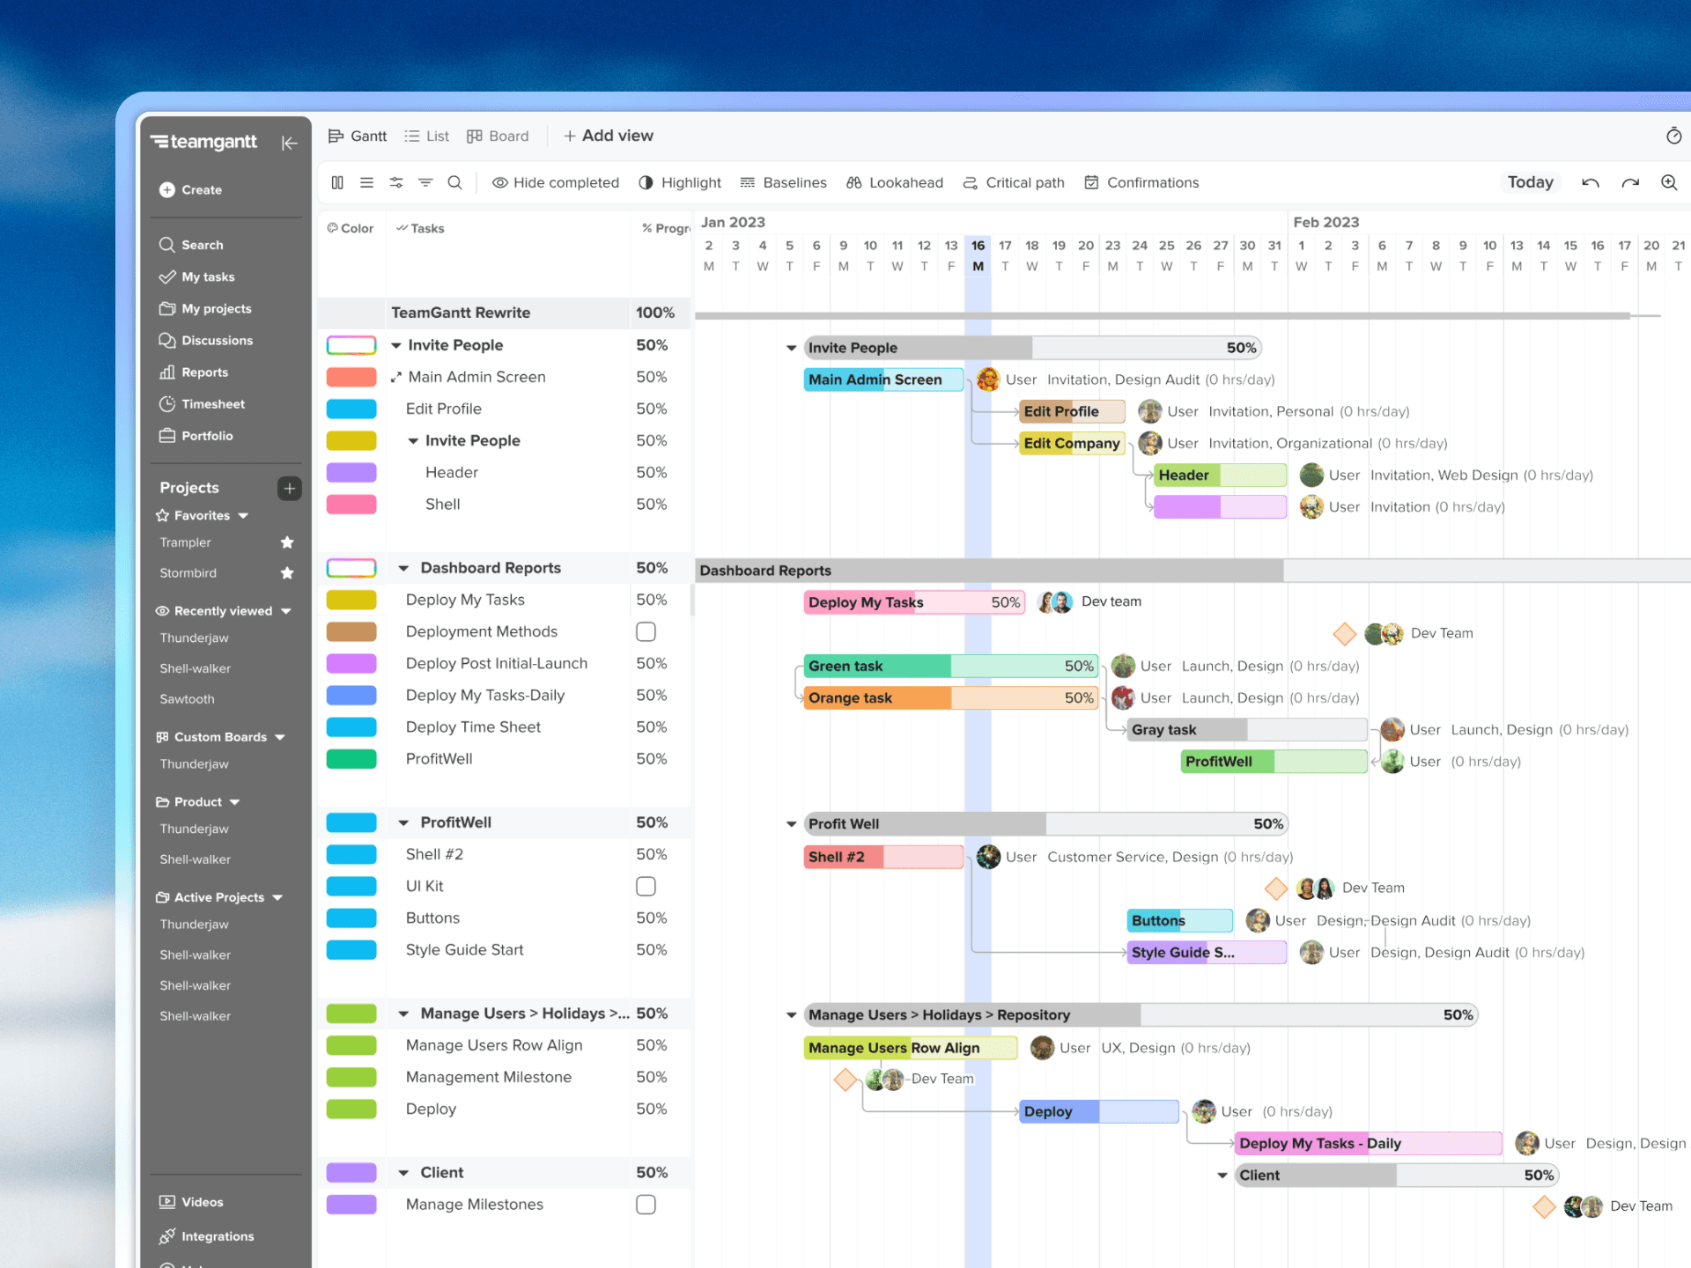The height and width of the screenshot is (1268, 1691).
Task: Click Add view
Action: (x=608, y=136)
